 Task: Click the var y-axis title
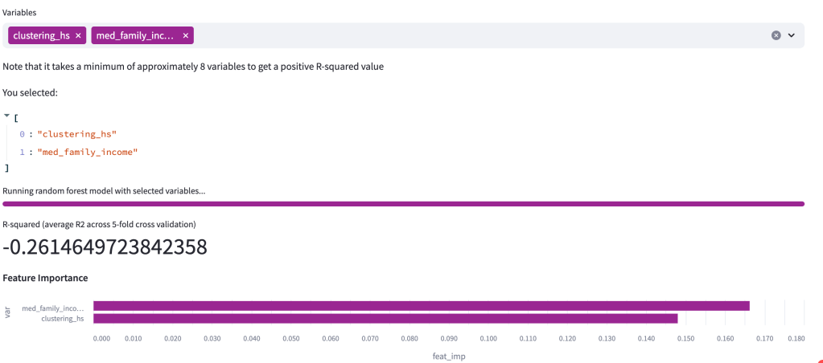click(7, 312)
